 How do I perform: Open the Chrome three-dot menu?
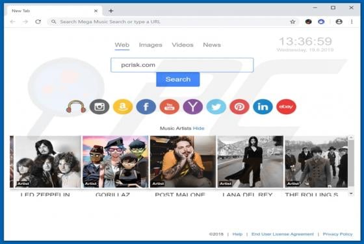click(x=352, y=22)
